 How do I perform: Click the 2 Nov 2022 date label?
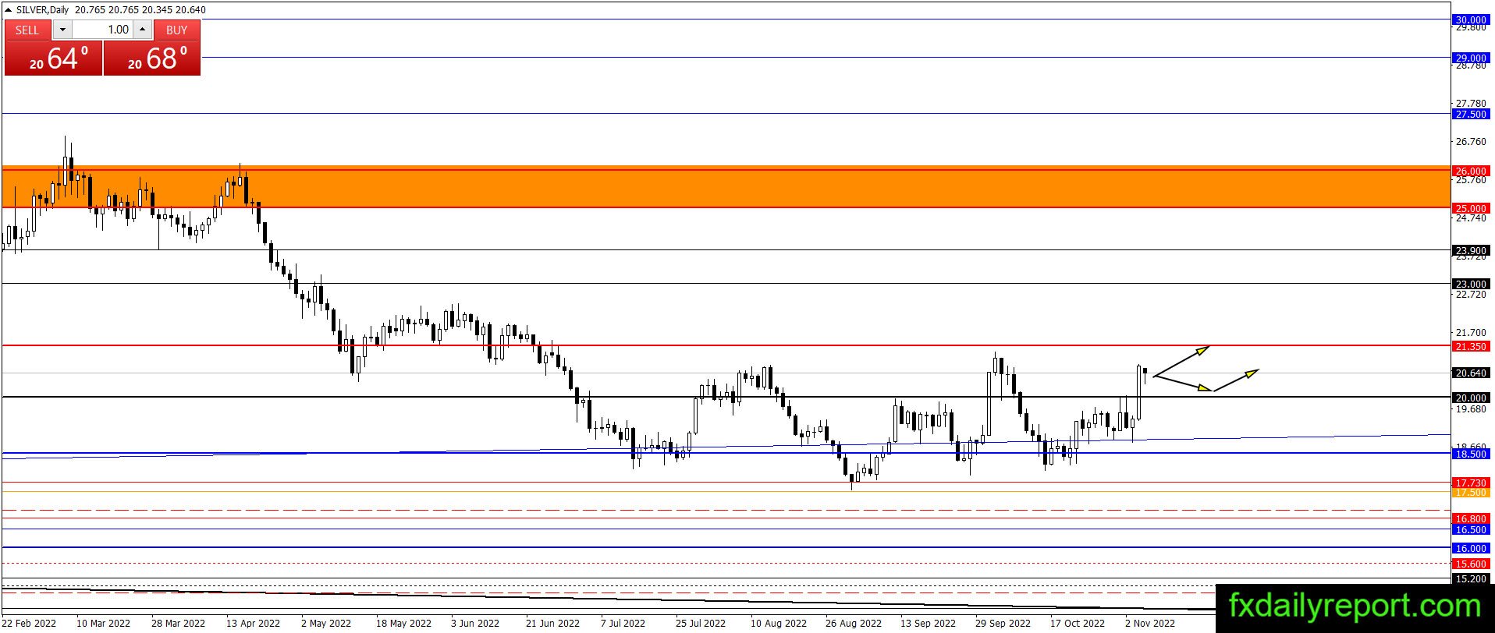(1149, 623)
